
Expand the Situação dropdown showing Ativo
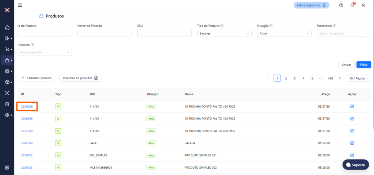coord(284,33)
